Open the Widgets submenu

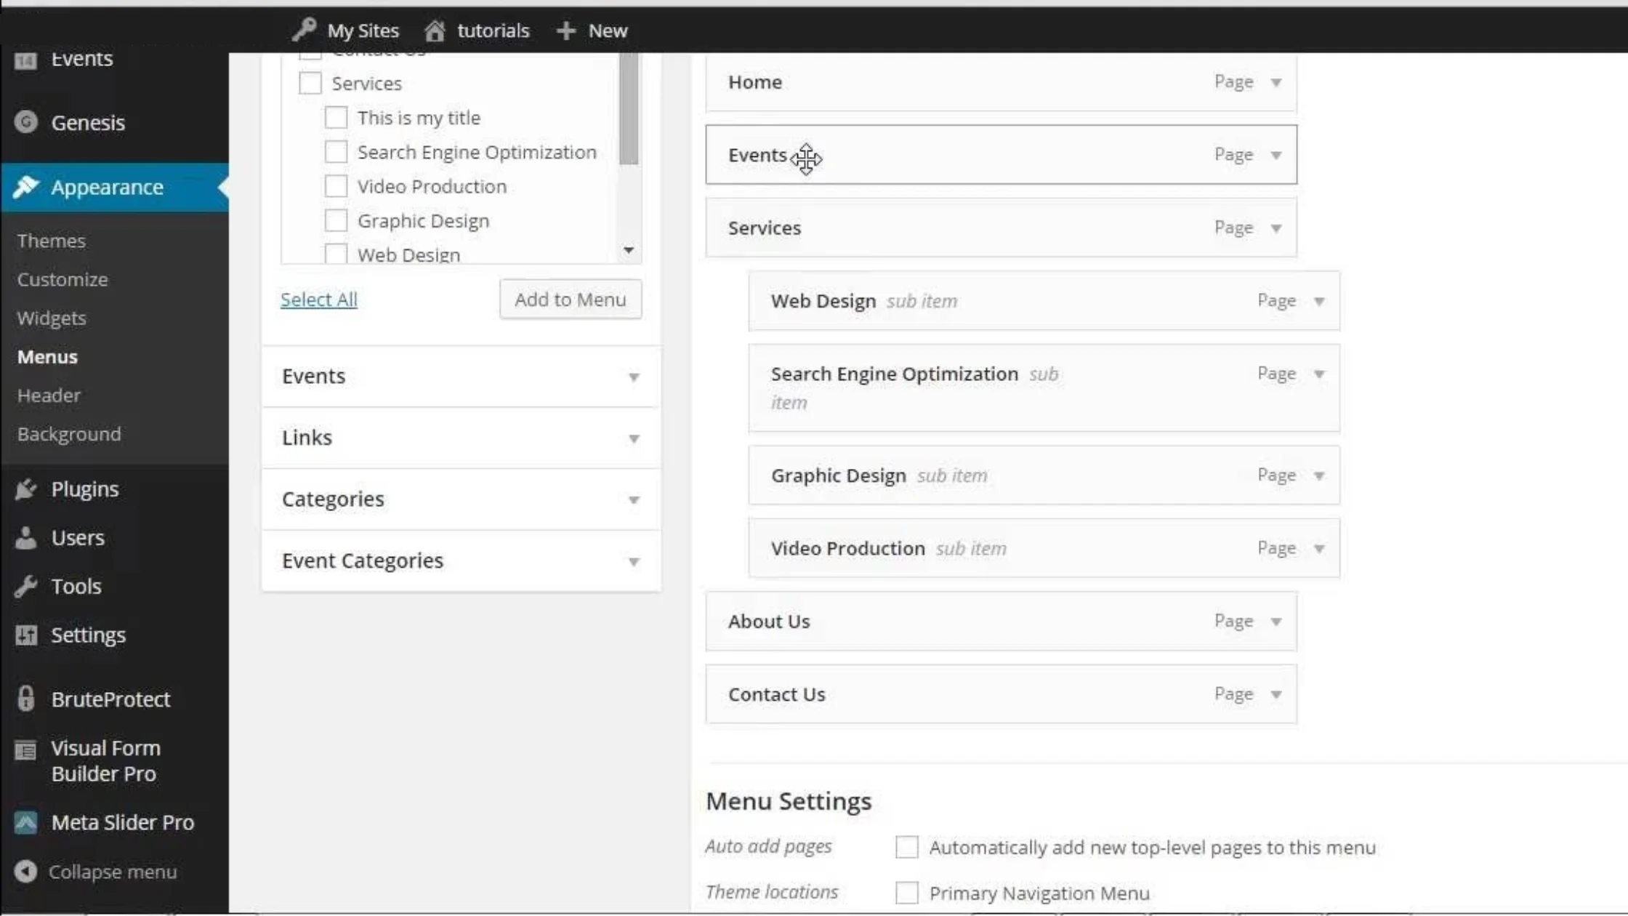[52, 318]
